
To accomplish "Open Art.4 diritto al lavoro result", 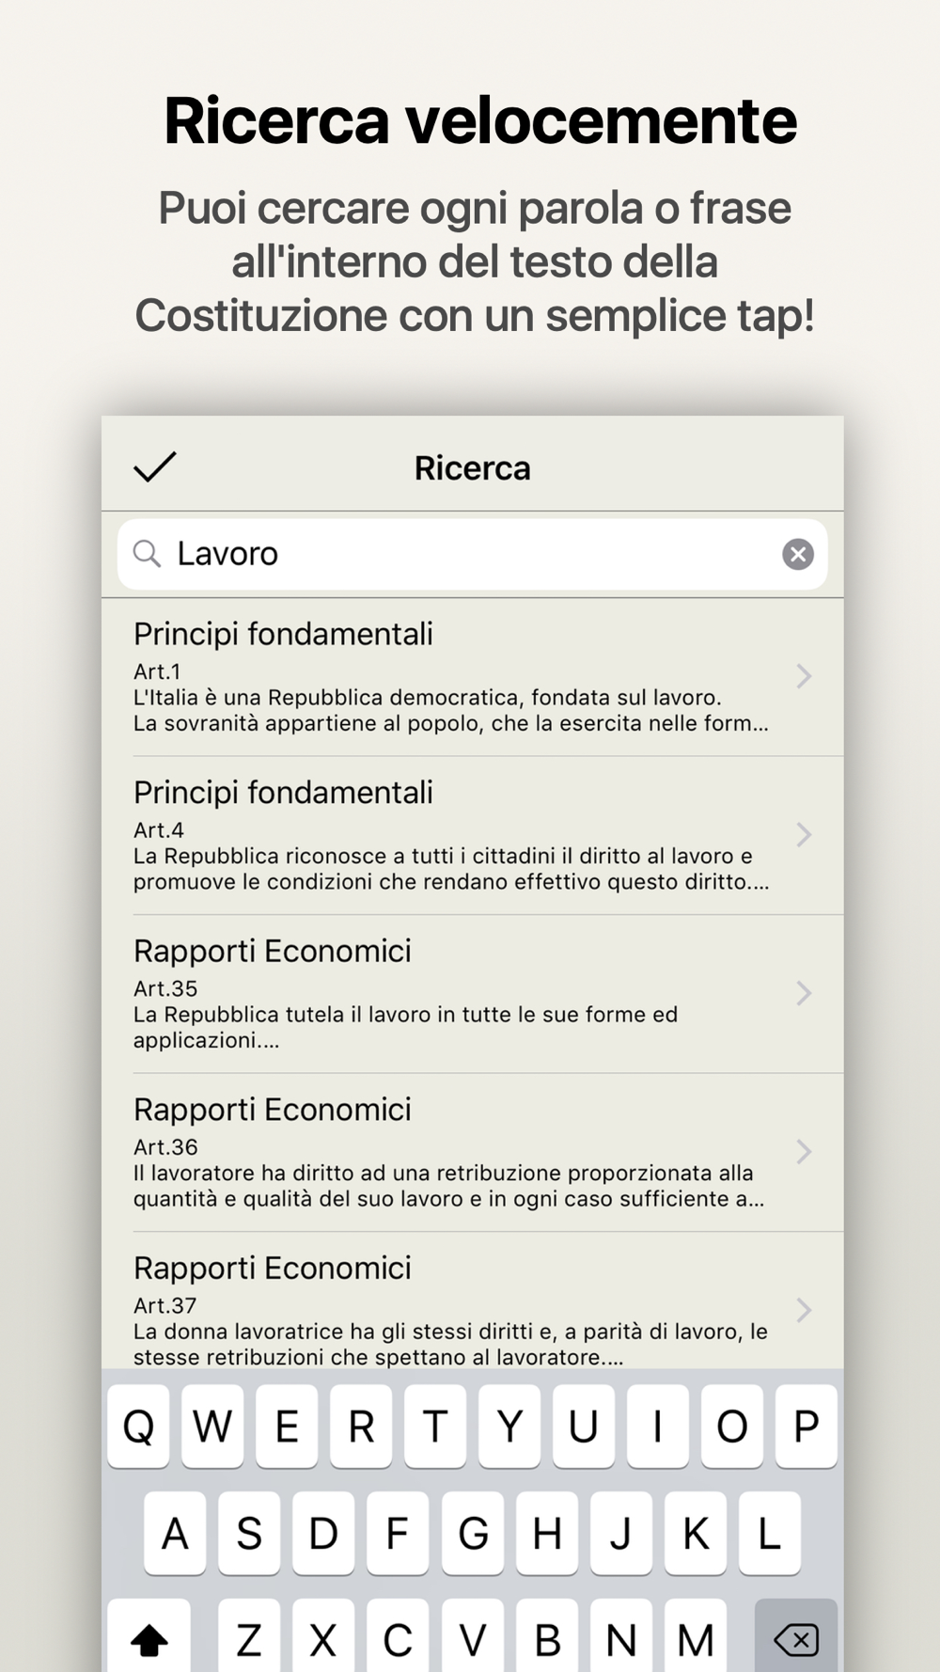I will click(473, 835).
